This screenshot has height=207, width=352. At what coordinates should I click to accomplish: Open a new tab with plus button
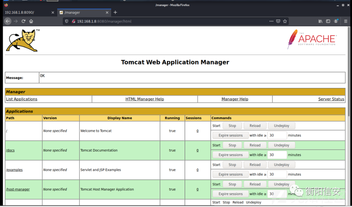[x=115, y=12]
